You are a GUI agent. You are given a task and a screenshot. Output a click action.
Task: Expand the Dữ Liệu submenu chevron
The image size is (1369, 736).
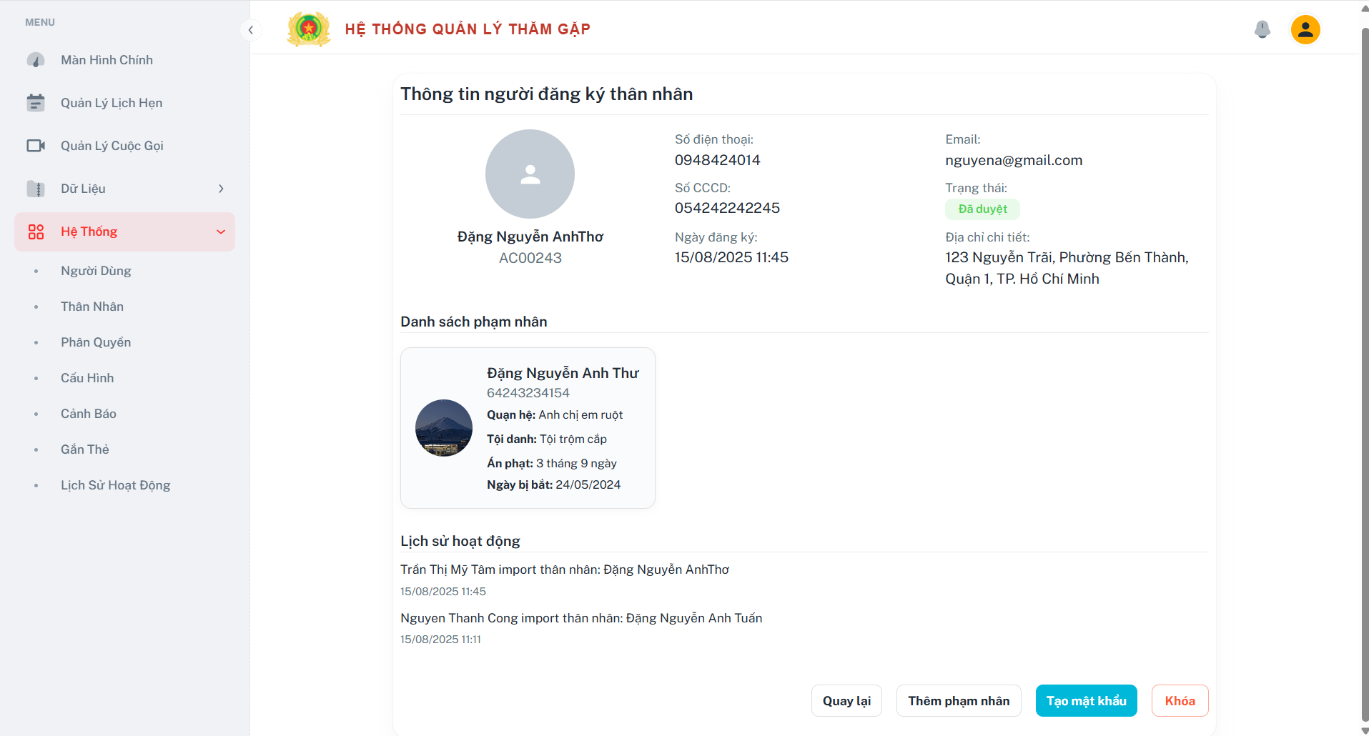coord(221,189)
